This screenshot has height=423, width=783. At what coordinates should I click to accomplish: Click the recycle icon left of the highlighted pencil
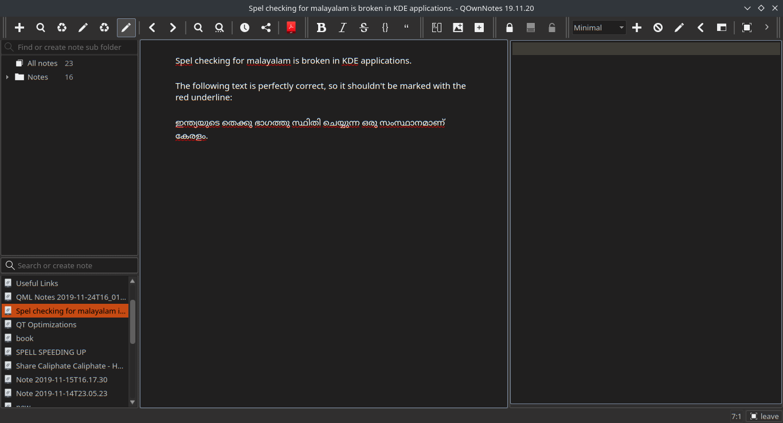point(104,28)
